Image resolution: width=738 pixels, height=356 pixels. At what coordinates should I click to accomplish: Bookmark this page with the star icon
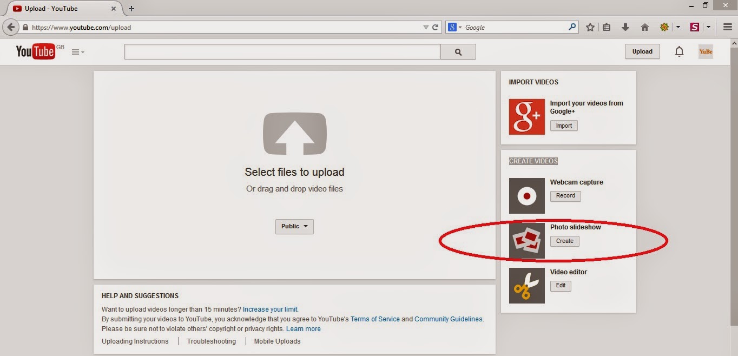click(590, 27)
